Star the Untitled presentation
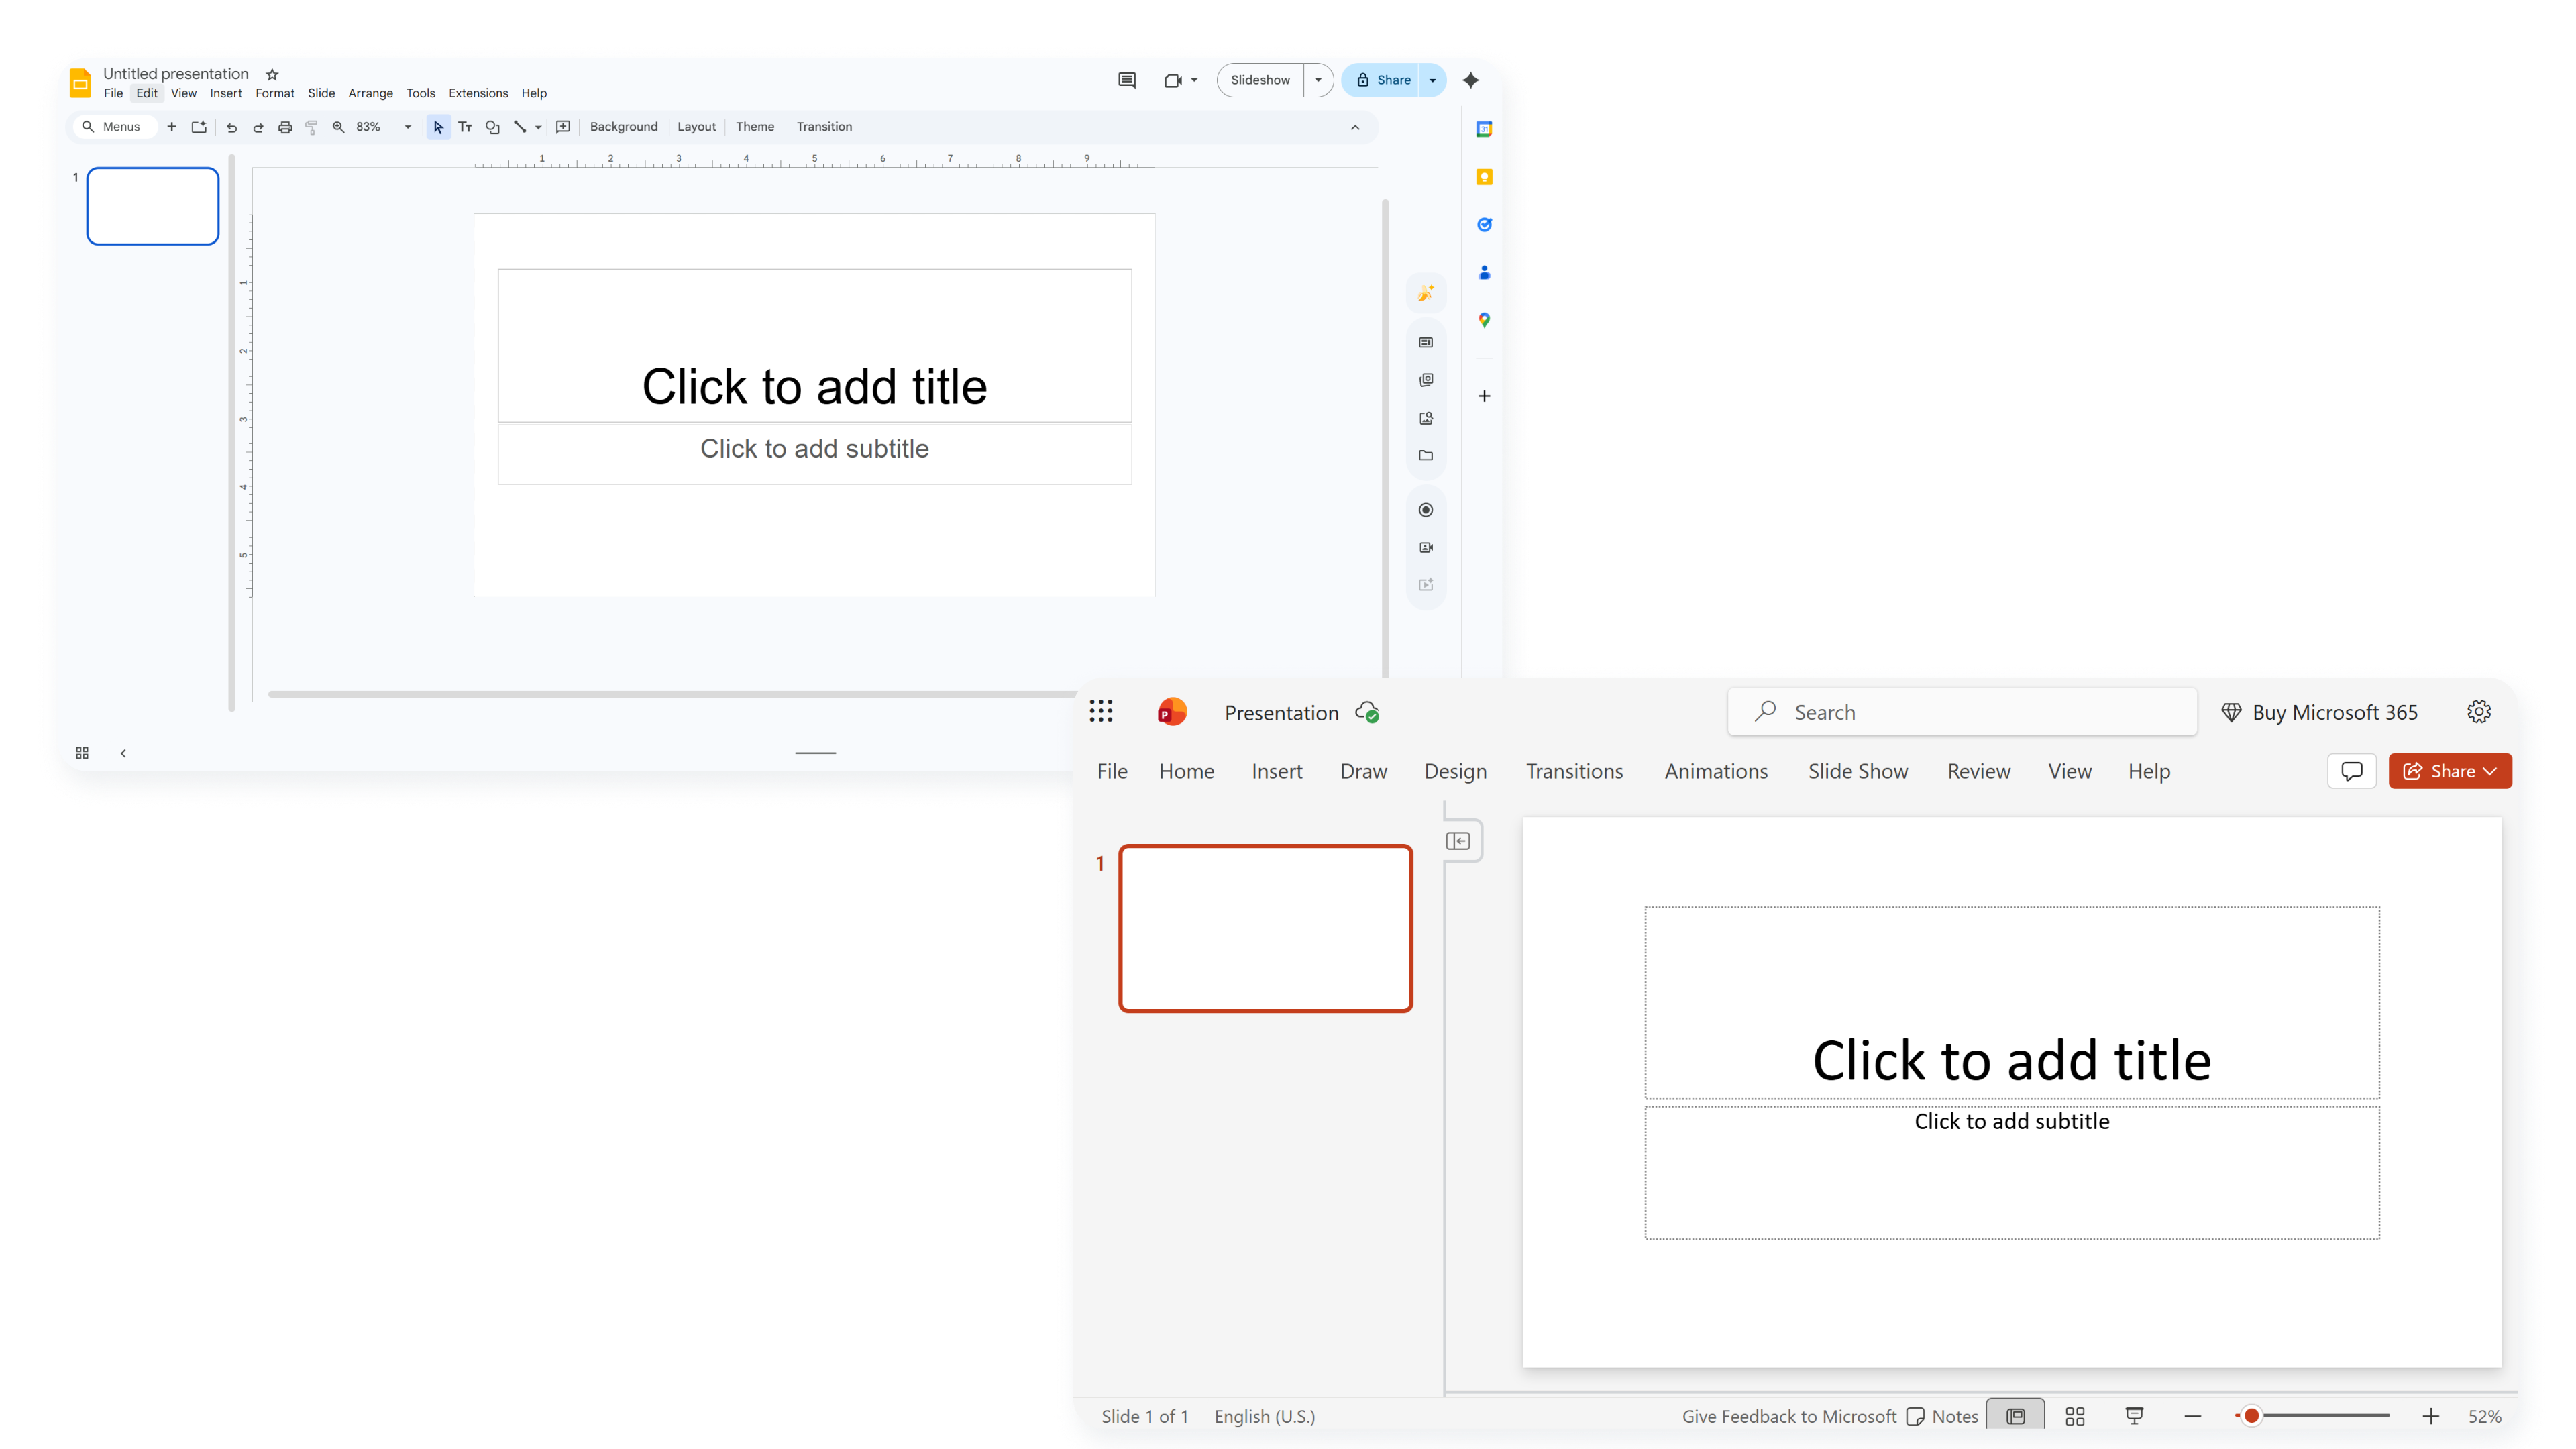2576x1449 pixels. (x=271, y=74)
